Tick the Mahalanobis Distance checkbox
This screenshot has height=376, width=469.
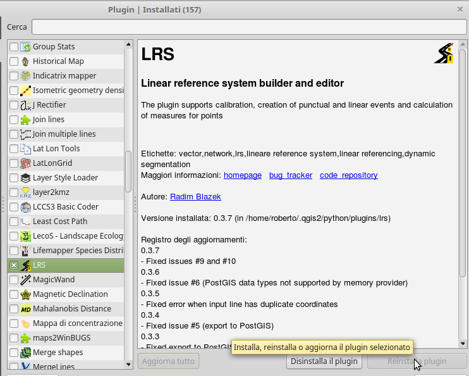pos(14,309)
